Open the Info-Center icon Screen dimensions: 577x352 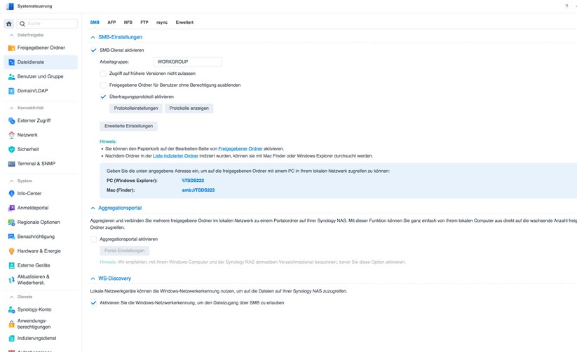(x=11, y=193)
